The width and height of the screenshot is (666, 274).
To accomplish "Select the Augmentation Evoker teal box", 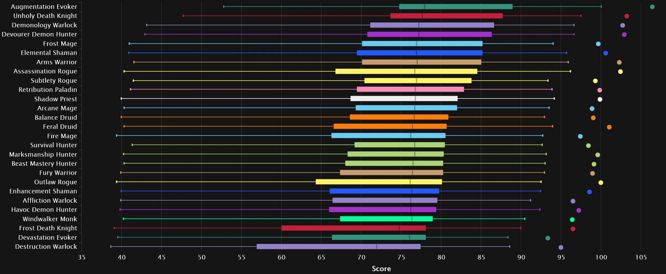I will (455, 7).
